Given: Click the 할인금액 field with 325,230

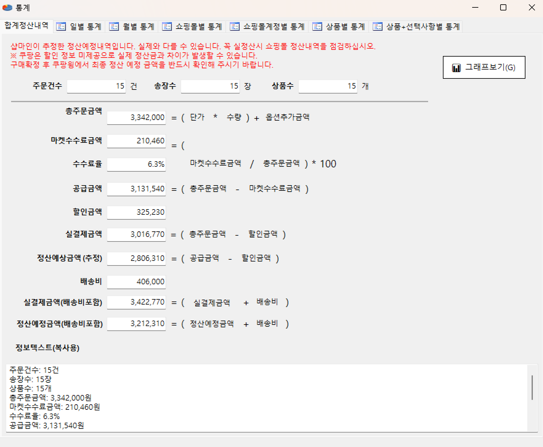Looking at the screenshot, I should (136, 212).
